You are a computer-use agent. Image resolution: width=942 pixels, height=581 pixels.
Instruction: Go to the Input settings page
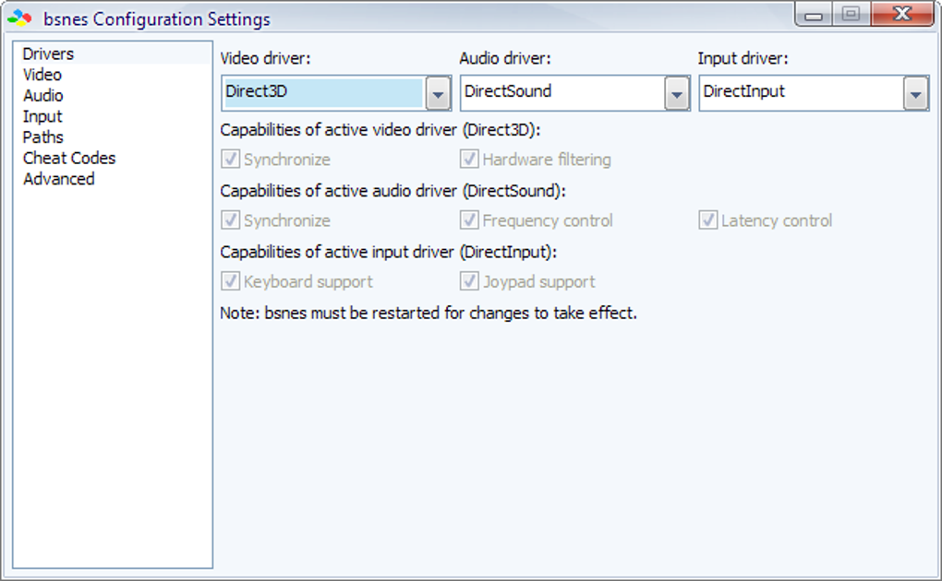[113, 116]
